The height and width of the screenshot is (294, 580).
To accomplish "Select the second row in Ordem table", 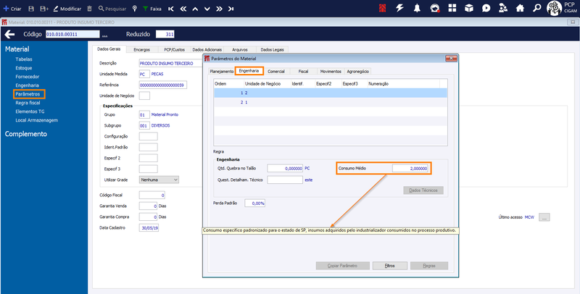I will point(331,102).
